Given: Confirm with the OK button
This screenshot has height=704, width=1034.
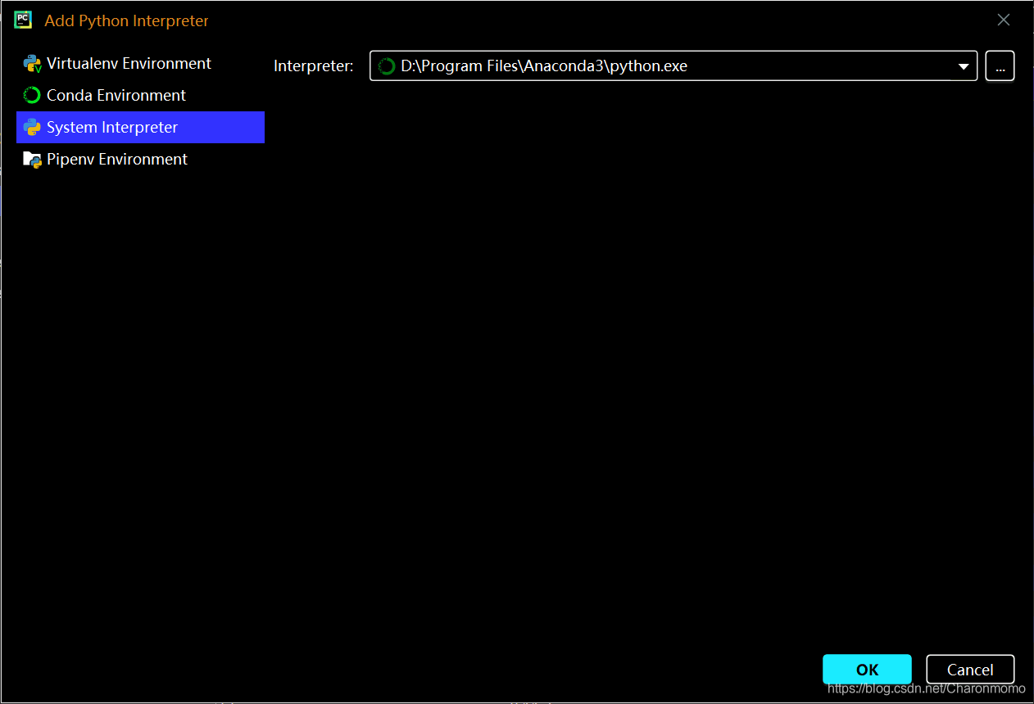Looking at the screenshot, I should [x=867, y=670].
